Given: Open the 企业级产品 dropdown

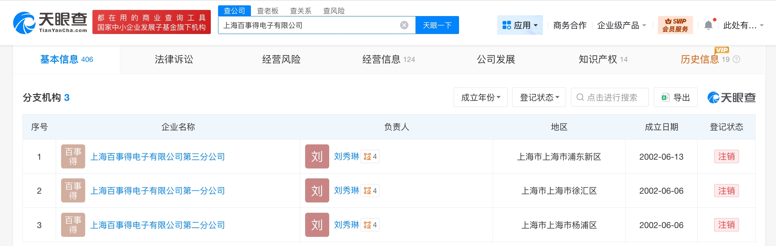Looking at the screenshot, I should click(621, 25).
